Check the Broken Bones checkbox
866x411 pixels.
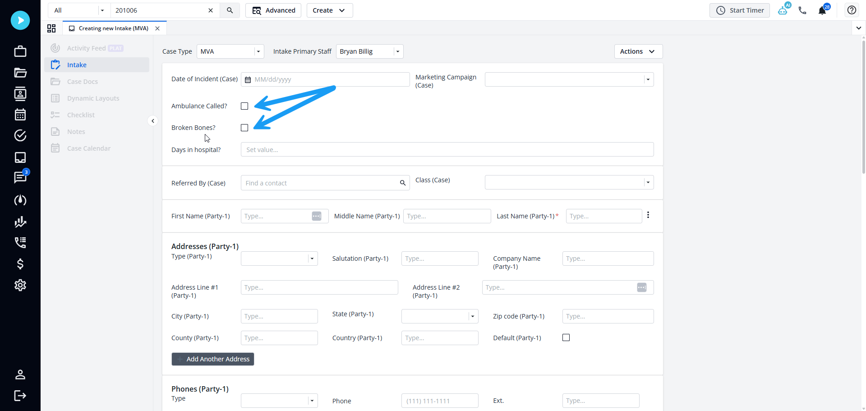(x=244, y=128)
